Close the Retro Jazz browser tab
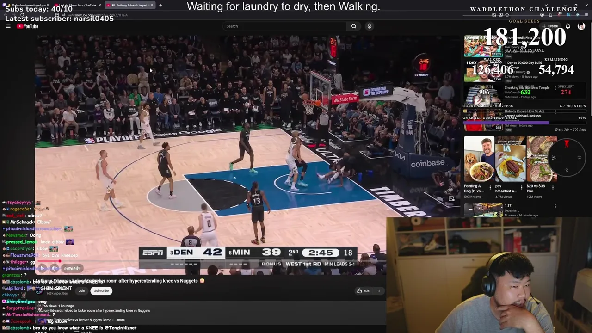This screenshot has width=592, height=333. pyautogui.click(x=100, y=5)
